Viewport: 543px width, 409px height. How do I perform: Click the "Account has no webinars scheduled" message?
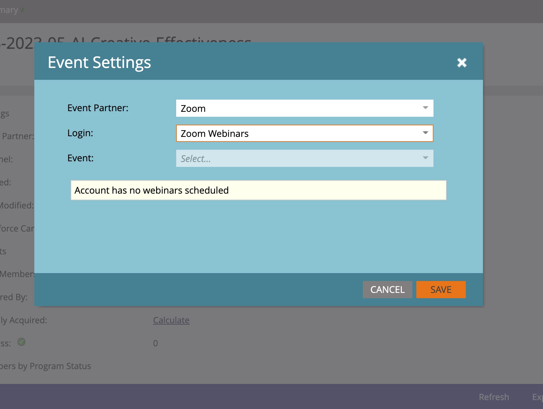[259, 190]
